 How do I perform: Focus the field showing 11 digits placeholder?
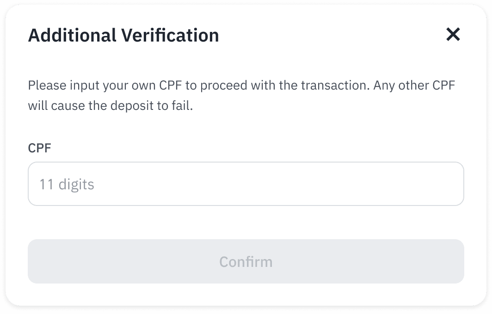[246, 184]
